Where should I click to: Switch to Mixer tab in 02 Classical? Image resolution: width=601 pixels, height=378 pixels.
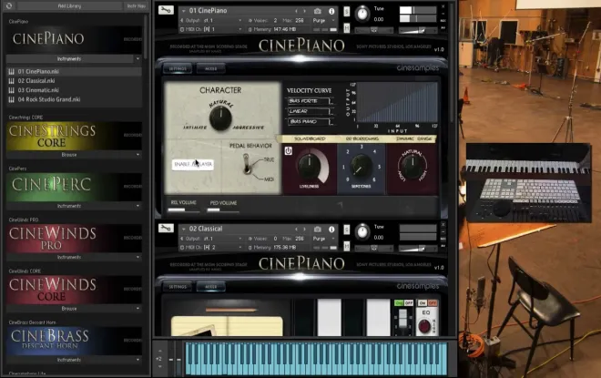pos(211,287)
